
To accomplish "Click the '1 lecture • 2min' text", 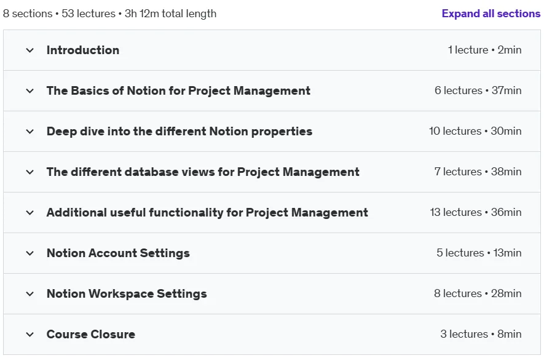I will coord(484,50).
